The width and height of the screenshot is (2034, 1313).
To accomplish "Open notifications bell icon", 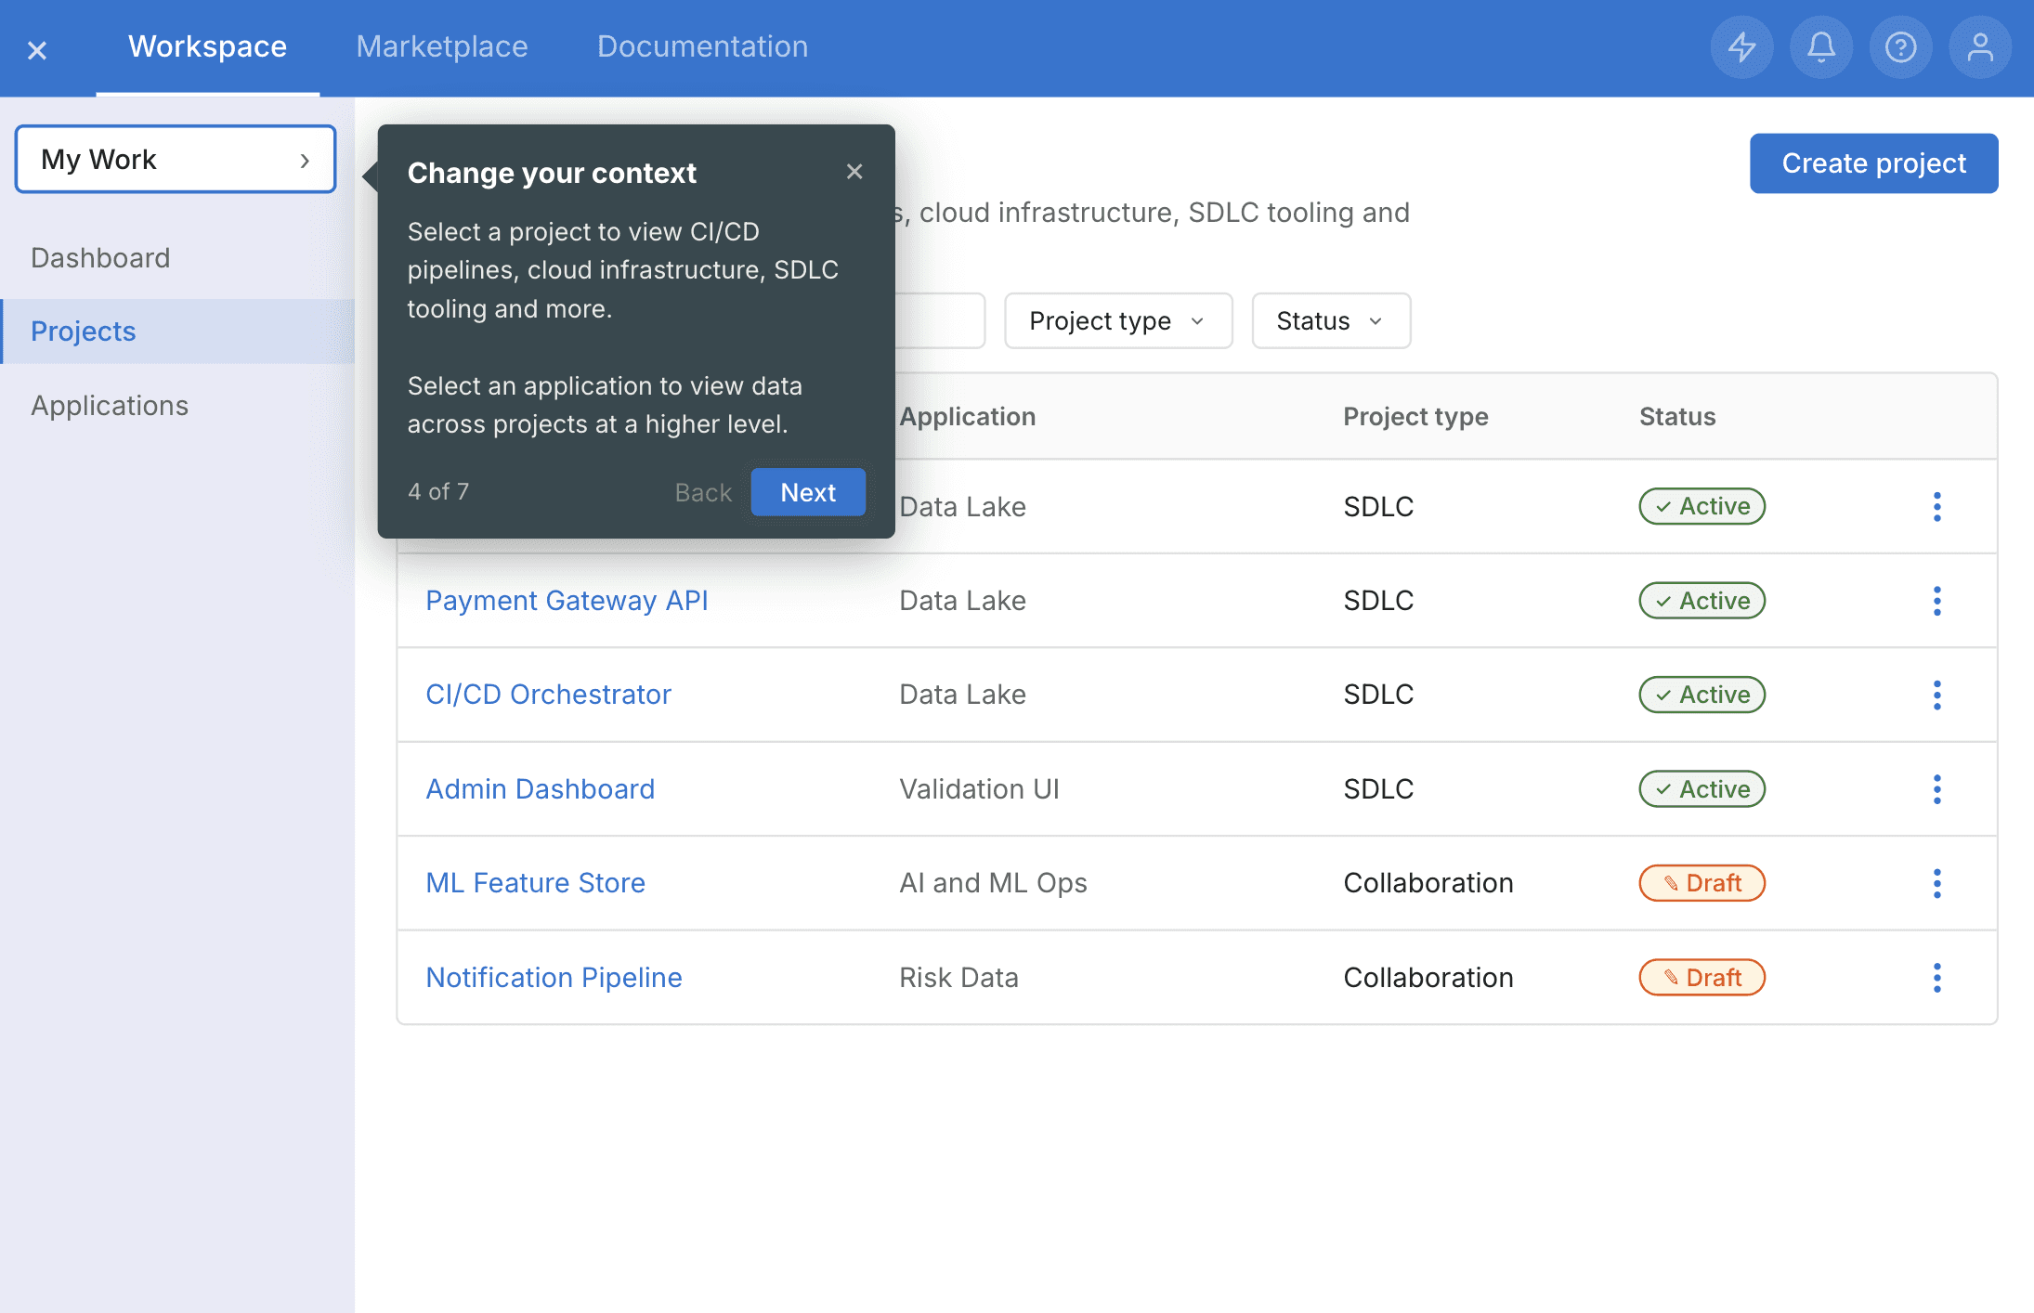I will 1821,47.
